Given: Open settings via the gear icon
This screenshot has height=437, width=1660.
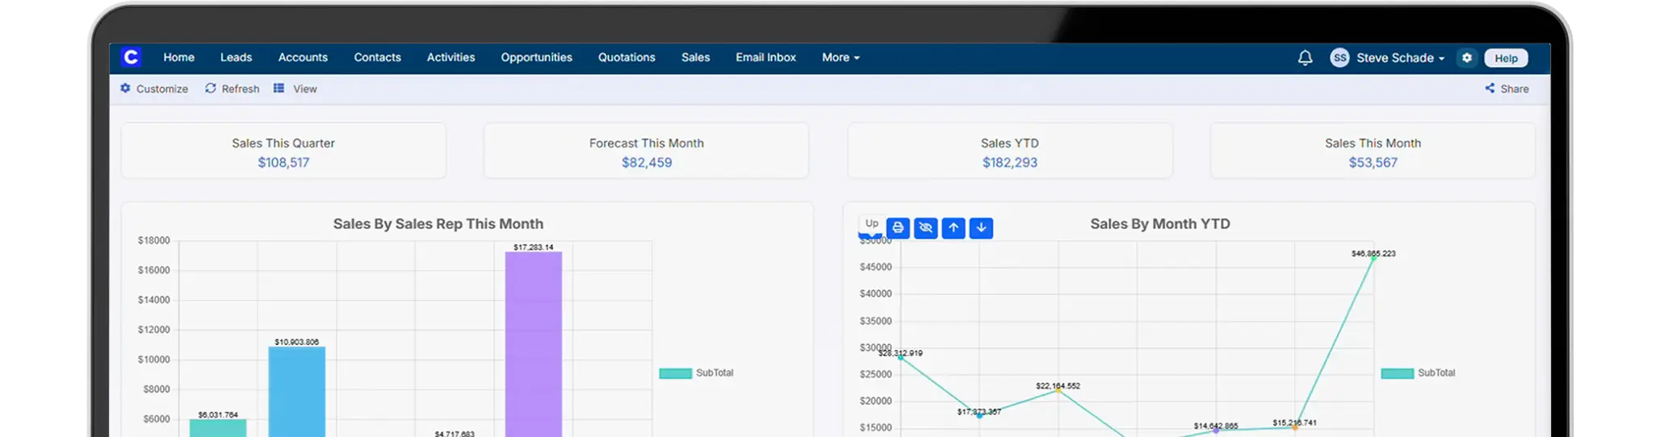Looking at the screenshot, I should coord(1467,58).
